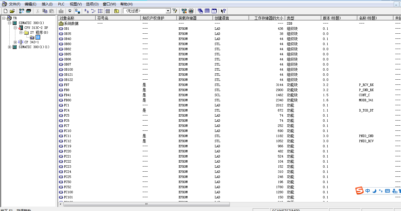401x211 pixels.
Task: Select CP 343-1 in the tree
Action: (x=32, y=42)
